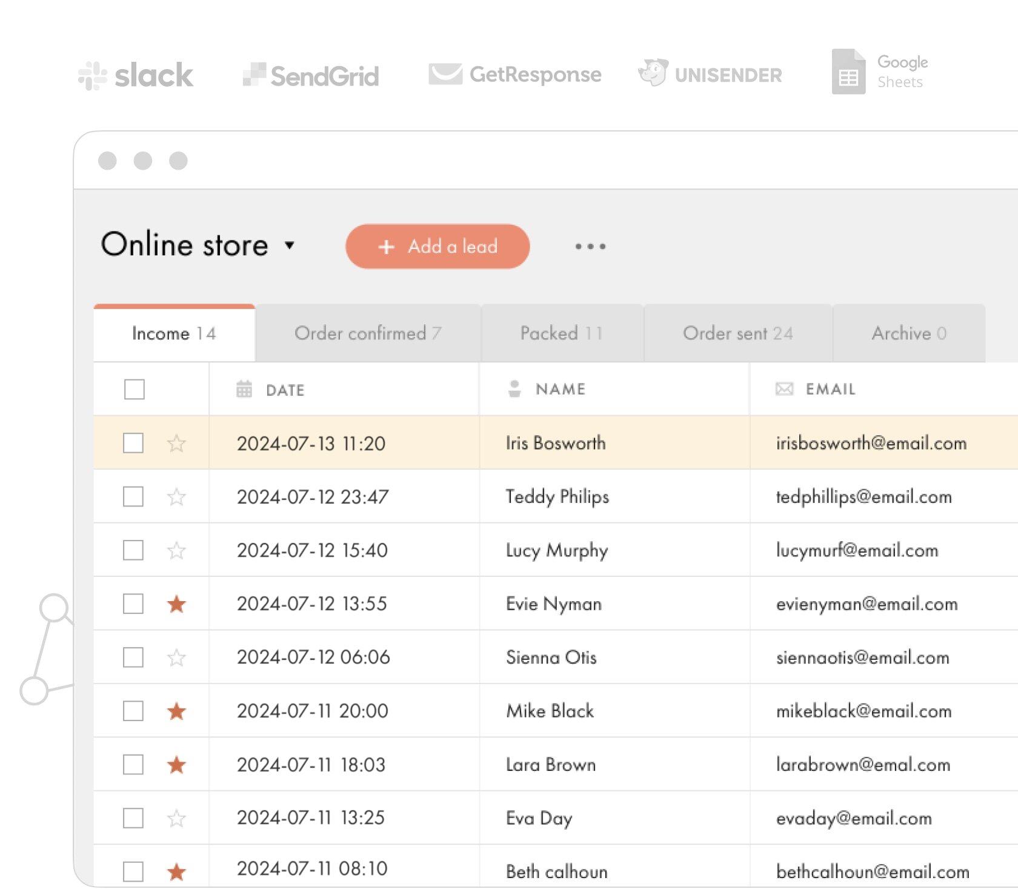Click lucymurf@email.com email address
The width and height of the screenshot is (1018, 889).
coord(857,550)
